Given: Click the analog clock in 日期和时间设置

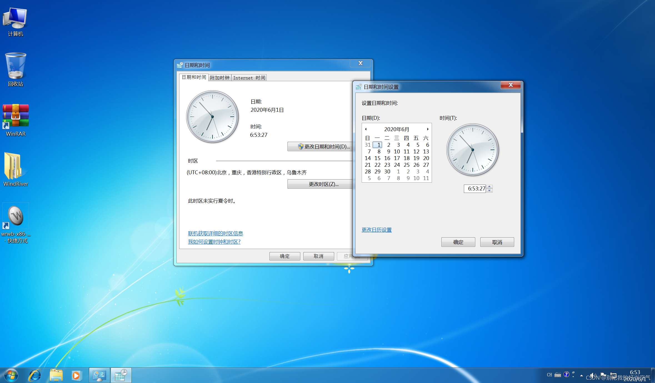Looking at the screenshot, I should point(472,150).
